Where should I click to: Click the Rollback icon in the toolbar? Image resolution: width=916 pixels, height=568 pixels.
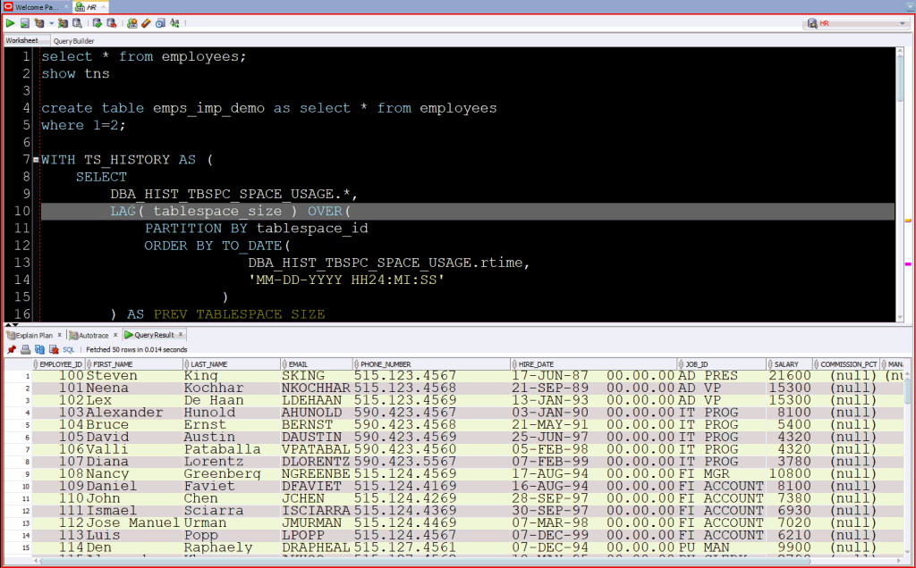[x=111, y=23]
